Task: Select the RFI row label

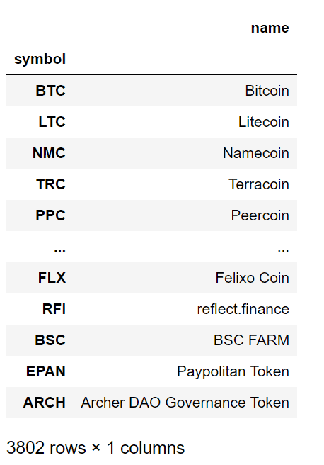Action: [54, 309]
